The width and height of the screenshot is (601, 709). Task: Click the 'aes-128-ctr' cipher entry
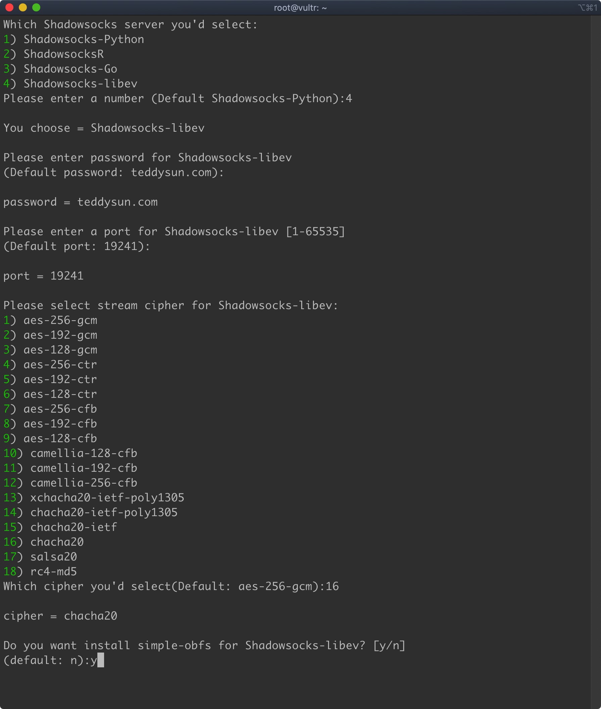(60, 394)
